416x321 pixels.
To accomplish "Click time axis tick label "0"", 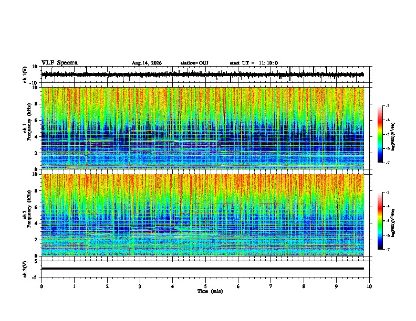I will click(x=41, y=286).
